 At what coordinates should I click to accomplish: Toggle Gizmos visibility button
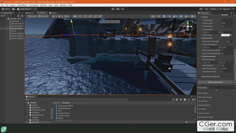pos(192,16)
